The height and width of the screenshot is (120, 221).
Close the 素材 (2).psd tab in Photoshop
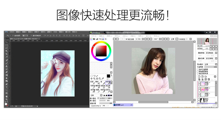[x=39, y=39]
